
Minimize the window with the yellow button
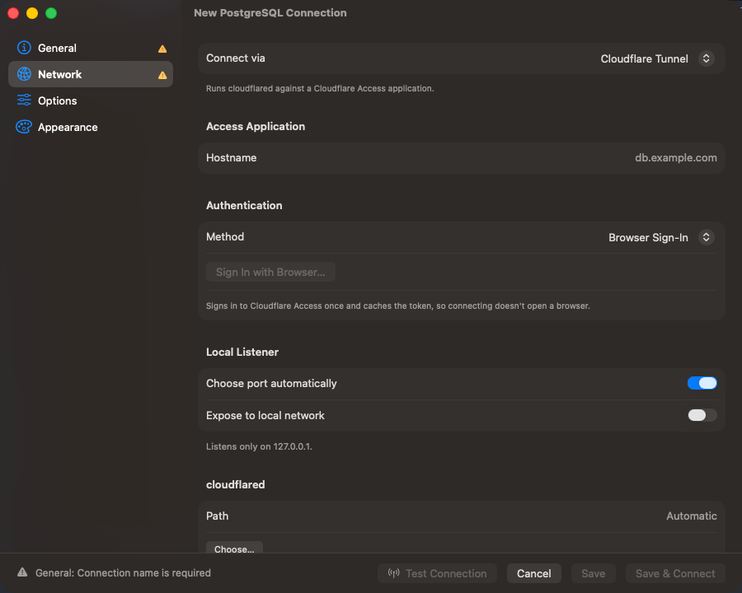pos(32,13)
